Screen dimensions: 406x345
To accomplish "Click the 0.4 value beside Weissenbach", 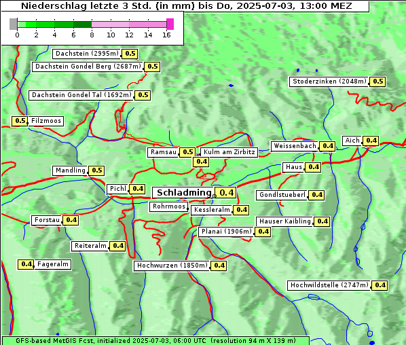I will [327, 146].
